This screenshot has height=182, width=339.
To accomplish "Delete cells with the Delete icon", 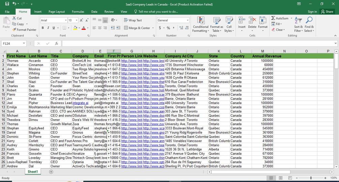I will click(252, 20).
